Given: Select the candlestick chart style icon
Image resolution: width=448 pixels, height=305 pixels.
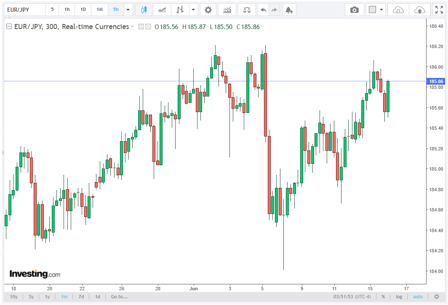Looking at the screenshot, I should coord(144,10).
